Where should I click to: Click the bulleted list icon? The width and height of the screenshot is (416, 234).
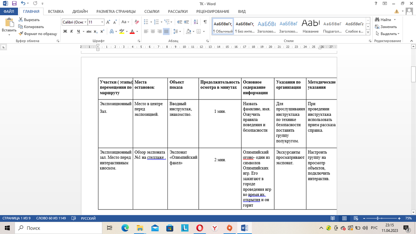pyautogui.click(x=146, y=22)
